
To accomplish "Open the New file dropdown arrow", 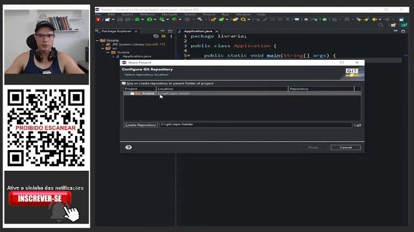I will click(113, 19).
